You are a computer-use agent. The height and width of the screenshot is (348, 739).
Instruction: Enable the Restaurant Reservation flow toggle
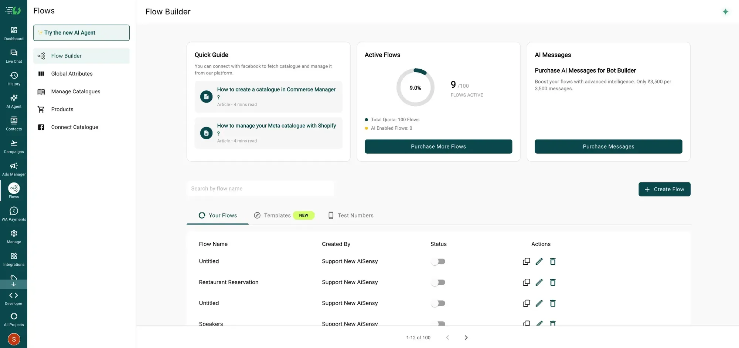[x=438, y=282]
